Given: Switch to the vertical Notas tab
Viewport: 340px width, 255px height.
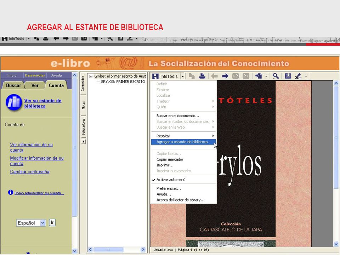Looking at the screenshot, I should point(83,105).
